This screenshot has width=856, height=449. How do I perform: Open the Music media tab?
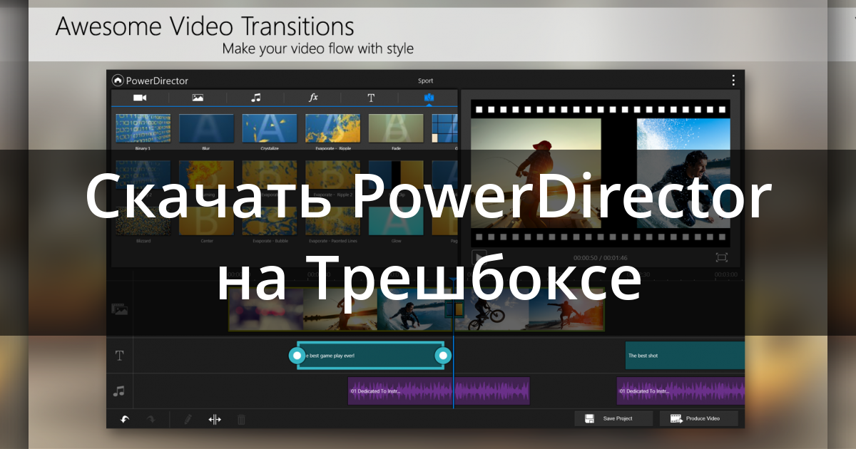tap(255, 98)
